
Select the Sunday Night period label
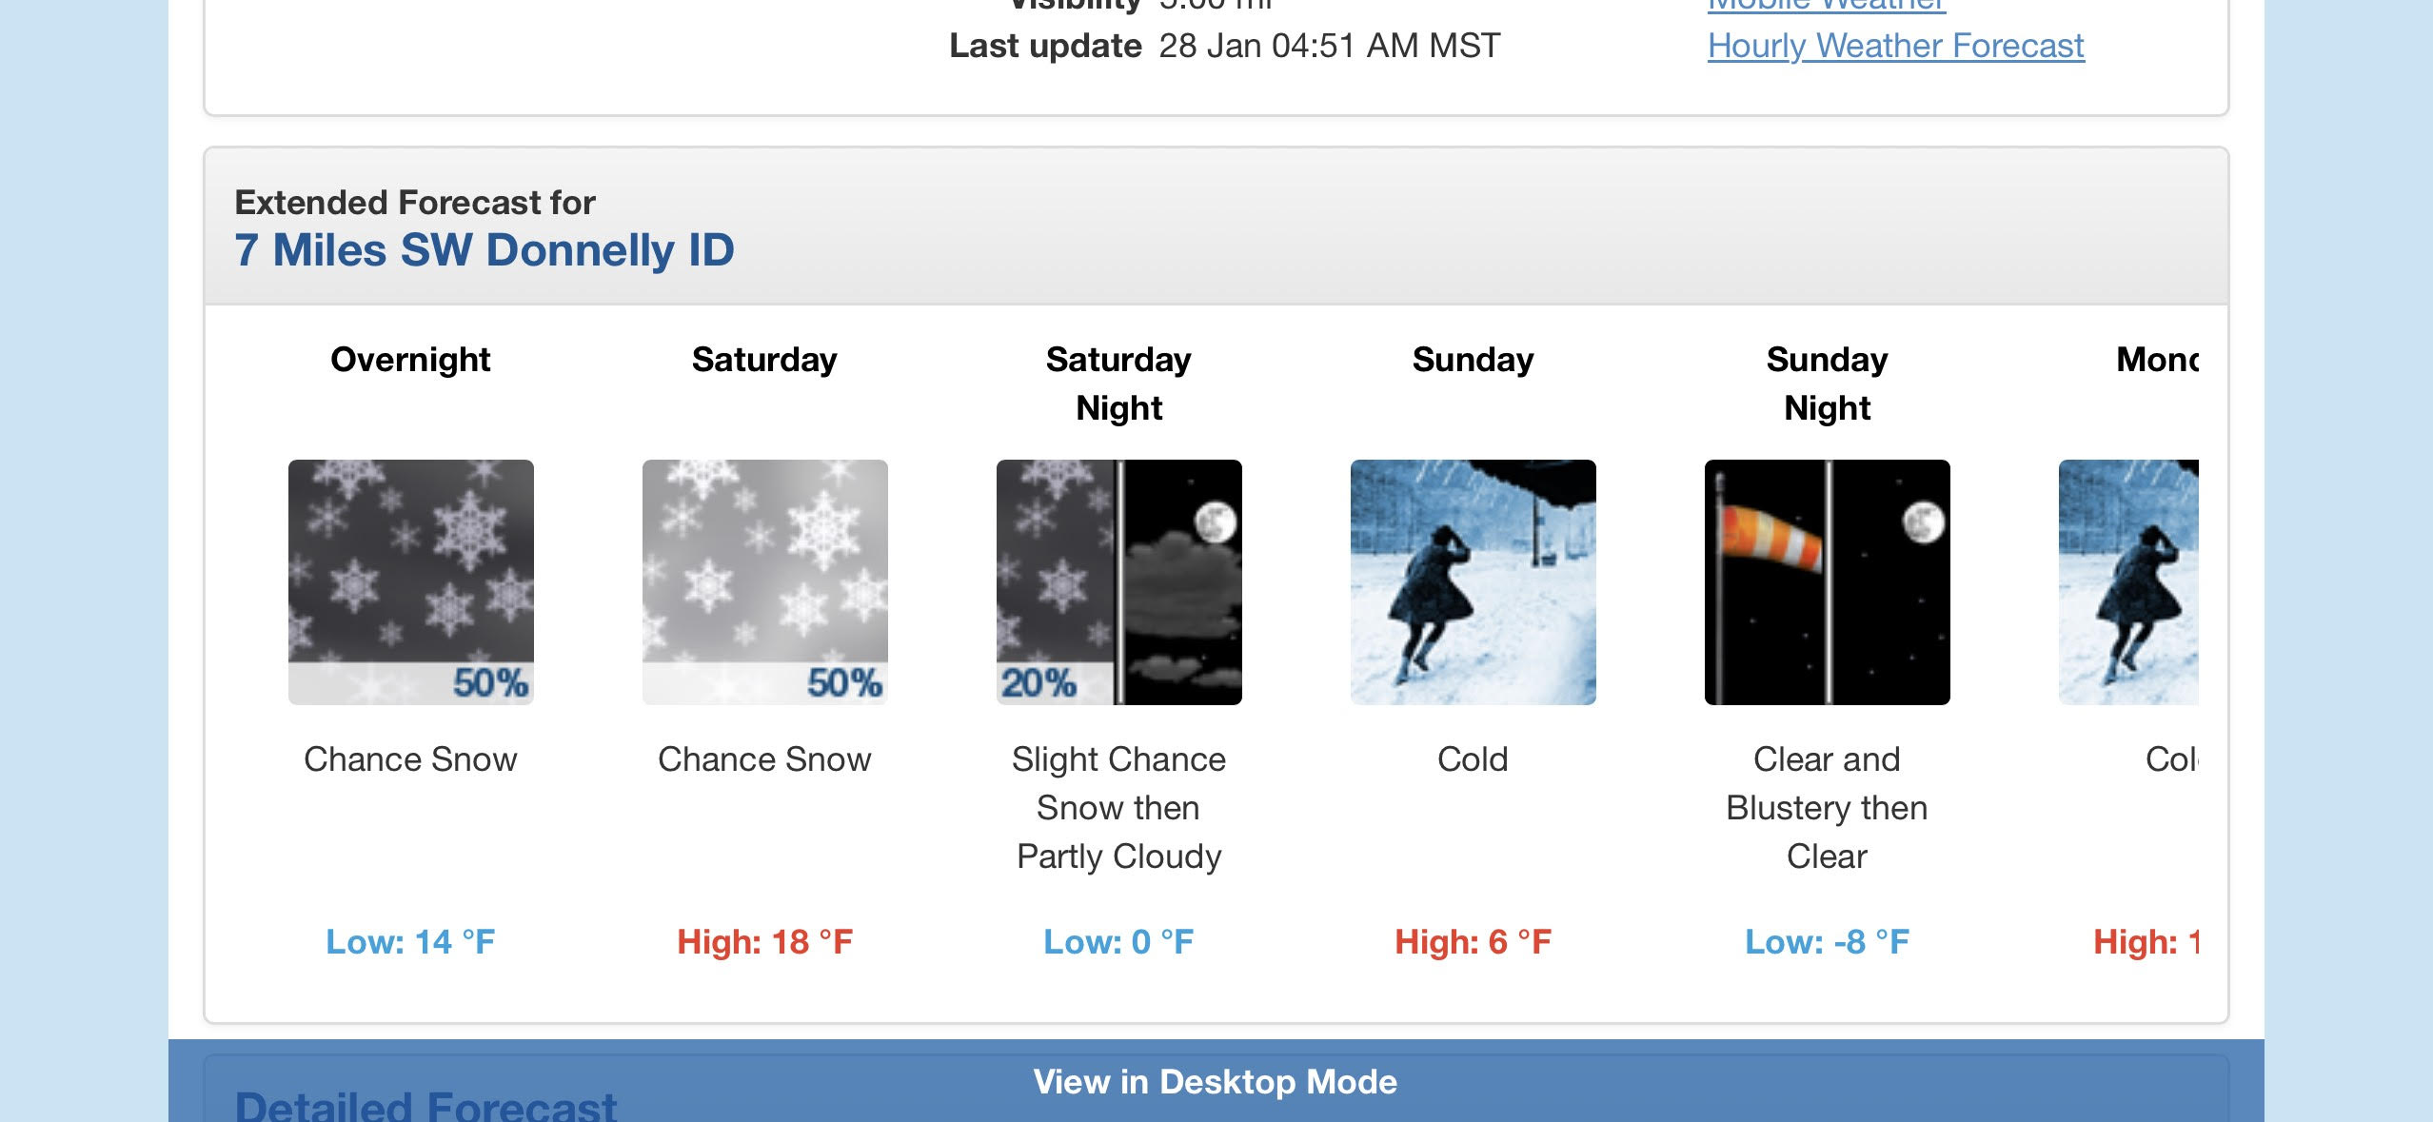pos(1827,384)
